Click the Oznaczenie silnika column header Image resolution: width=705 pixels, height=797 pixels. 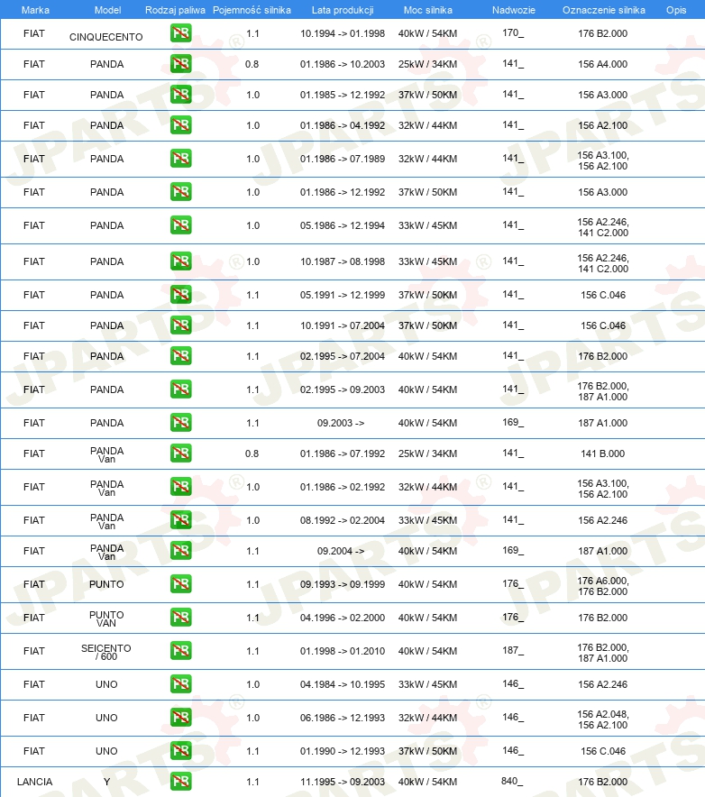[603, 10]
